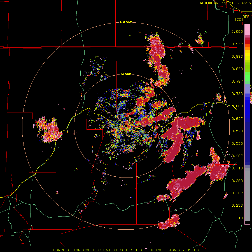The width and height of the screenshot is (252, 252).
Task: Click the orange segment of the color bar
Action: [x=247, y=48]
